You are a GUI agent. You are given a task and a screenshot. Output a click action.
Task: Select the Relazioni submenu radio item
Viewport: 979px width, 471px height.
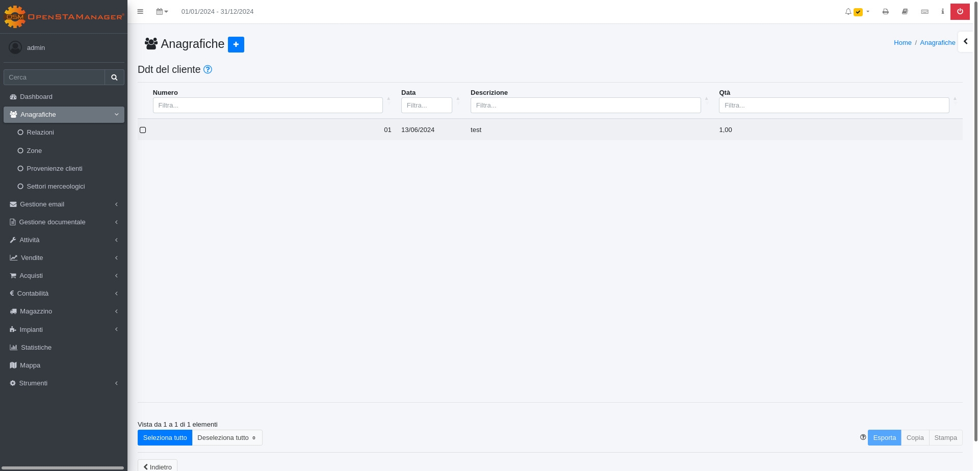coord(40,133)
